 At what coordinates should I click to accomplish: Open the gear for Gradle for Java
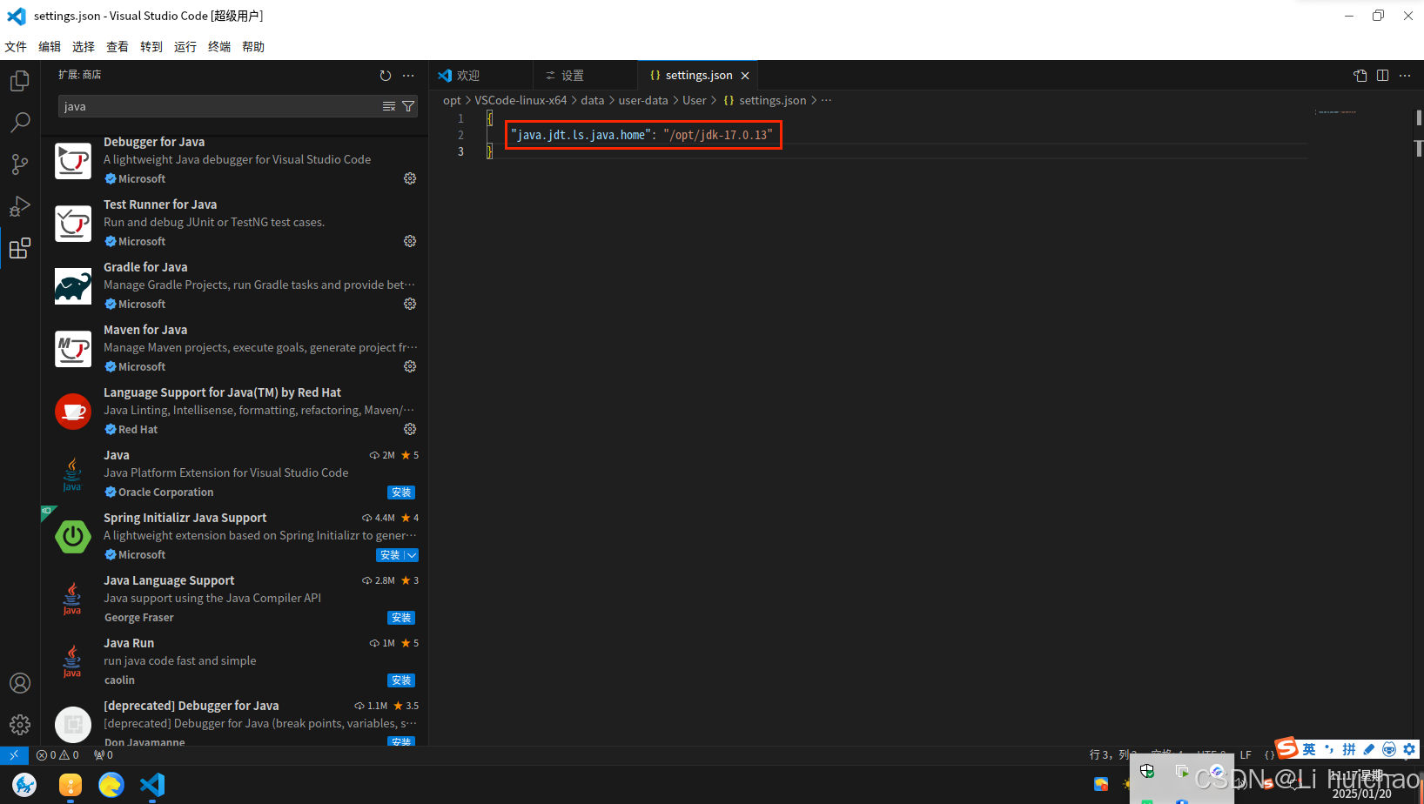410,304
